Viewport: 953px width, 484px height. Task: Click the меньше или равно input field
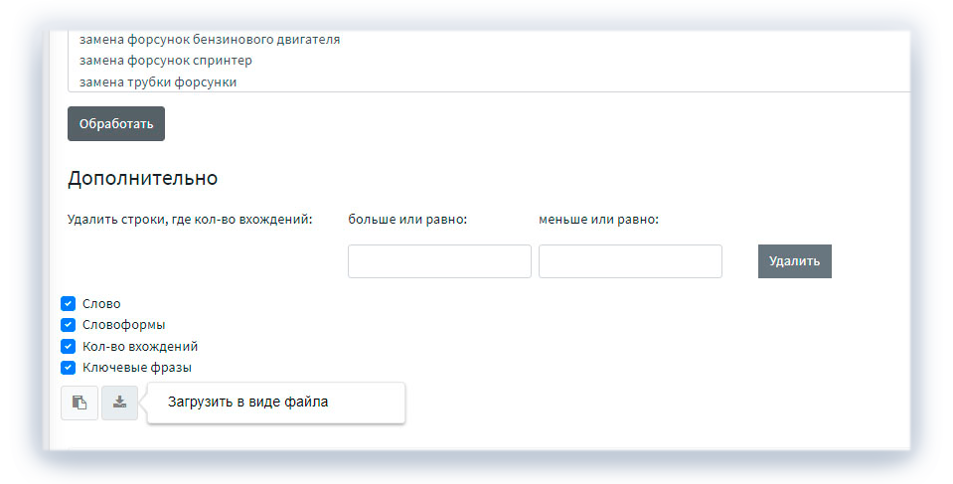point(630,261)
